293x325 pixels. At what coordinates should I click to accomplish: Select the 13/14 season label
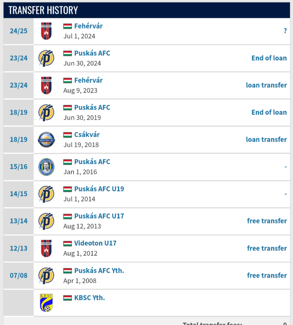tap(19, 221)
